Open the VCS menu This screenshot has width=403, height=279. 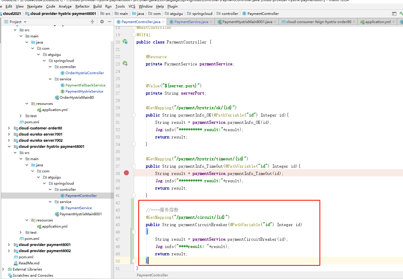(x=132, y=6)
